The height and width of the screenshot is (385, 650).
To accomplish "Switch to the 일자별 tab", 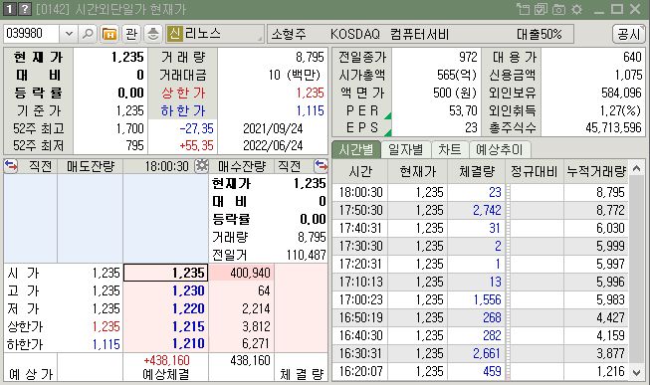I will 406,149.
